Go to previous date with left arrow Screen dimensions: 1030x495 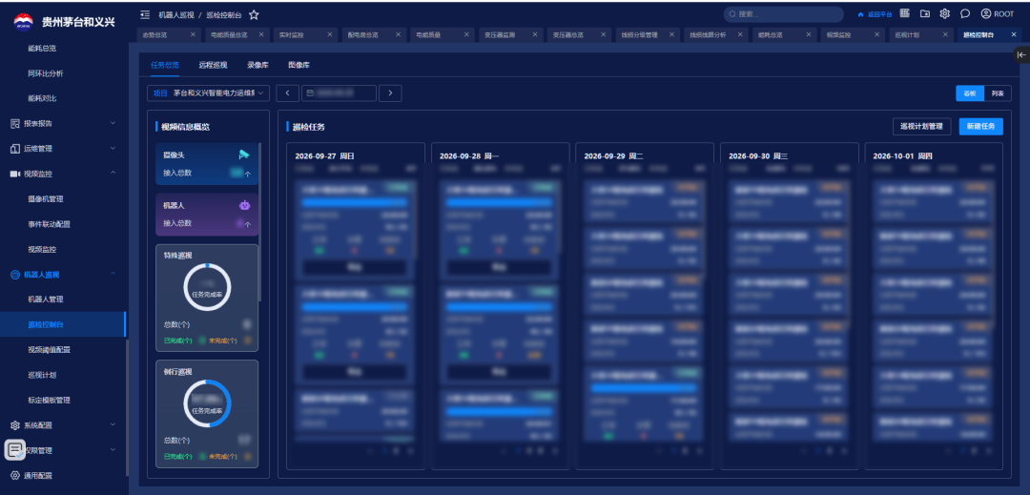(x=288, y=93)
